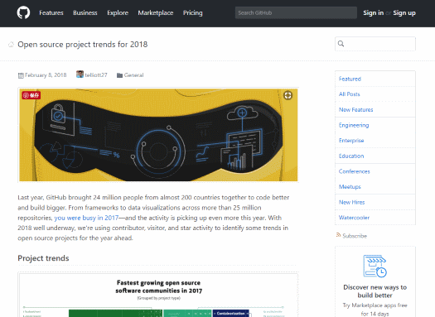Follow the you were busy in 2017 link
Viewport: 435px width, 317px height.
[86, 218]
